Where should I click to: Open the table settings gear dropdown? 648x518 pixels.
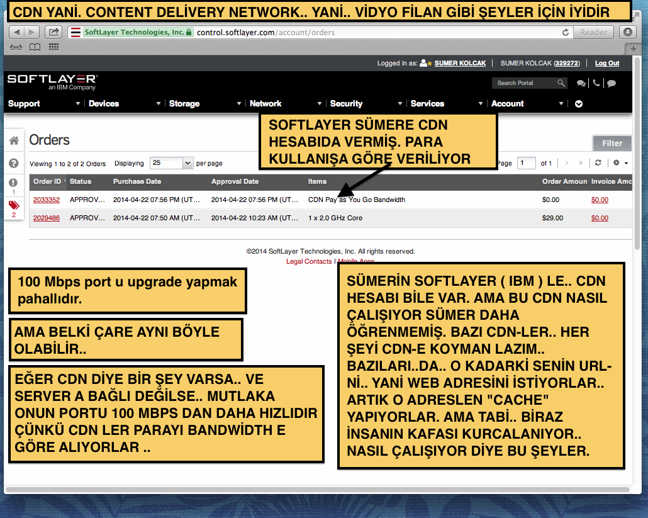[620, 163]
